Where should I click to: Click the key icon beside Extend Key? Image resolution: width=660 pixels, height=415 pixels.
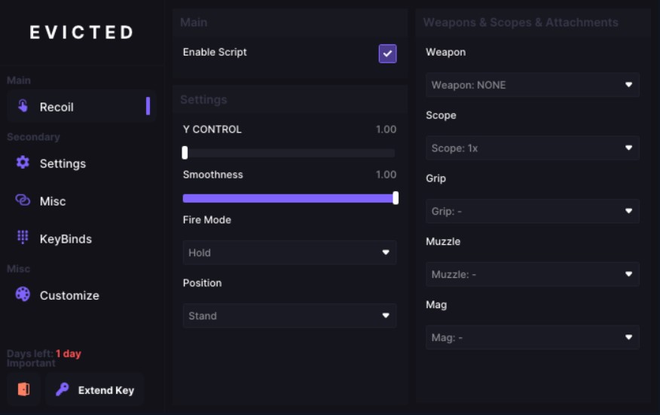[63, 389]
